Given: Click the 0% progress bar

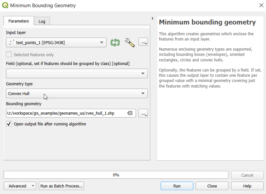Looking at the screenshot, I should coord(116,175).
